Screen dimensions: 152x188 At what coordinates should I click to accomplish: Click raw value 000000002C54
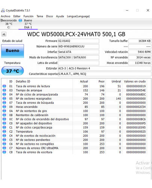click(x=136, y=107)
